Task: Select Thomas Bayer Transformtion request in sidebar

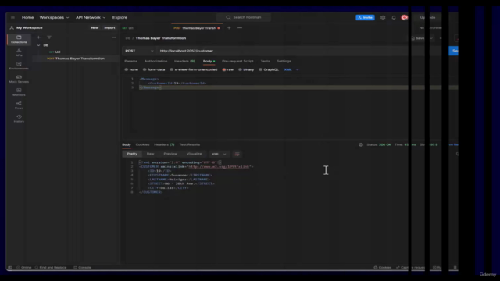Action: [76, 59]
